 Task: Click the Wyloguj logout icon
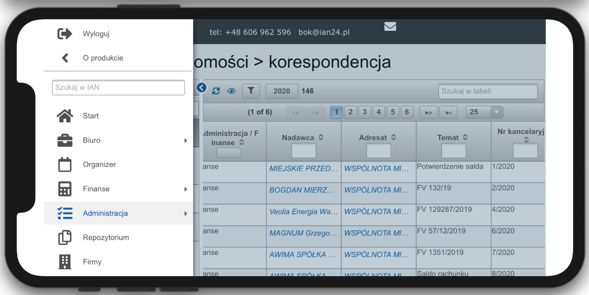click(x=65, y=33)
